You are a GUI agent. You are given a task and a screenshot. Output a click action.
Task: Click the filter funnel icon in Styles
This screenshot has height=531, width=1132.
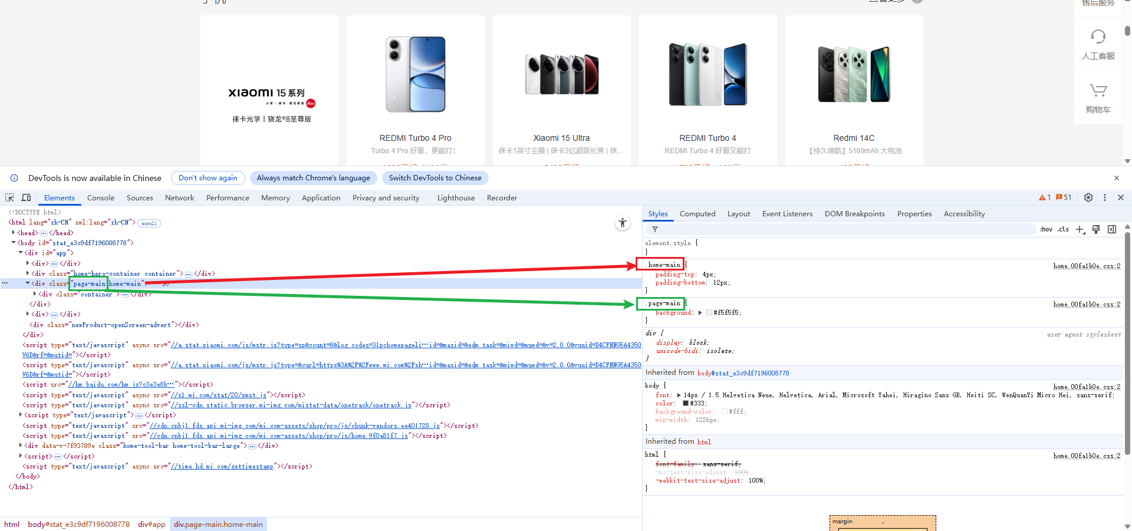coord(655,229)
